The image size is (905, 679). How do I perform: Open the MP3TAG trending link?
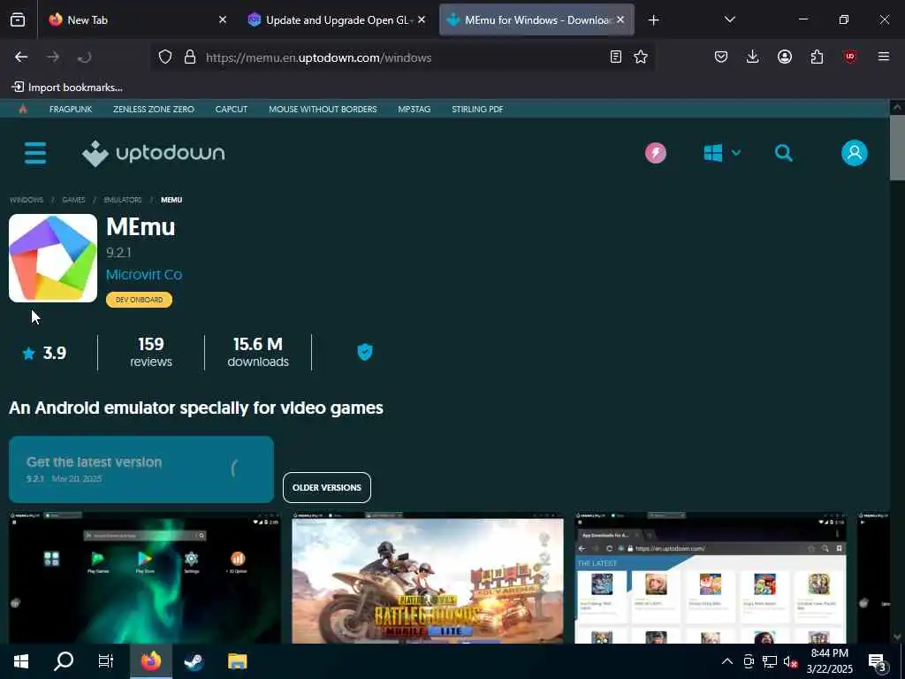click(414, 109)
